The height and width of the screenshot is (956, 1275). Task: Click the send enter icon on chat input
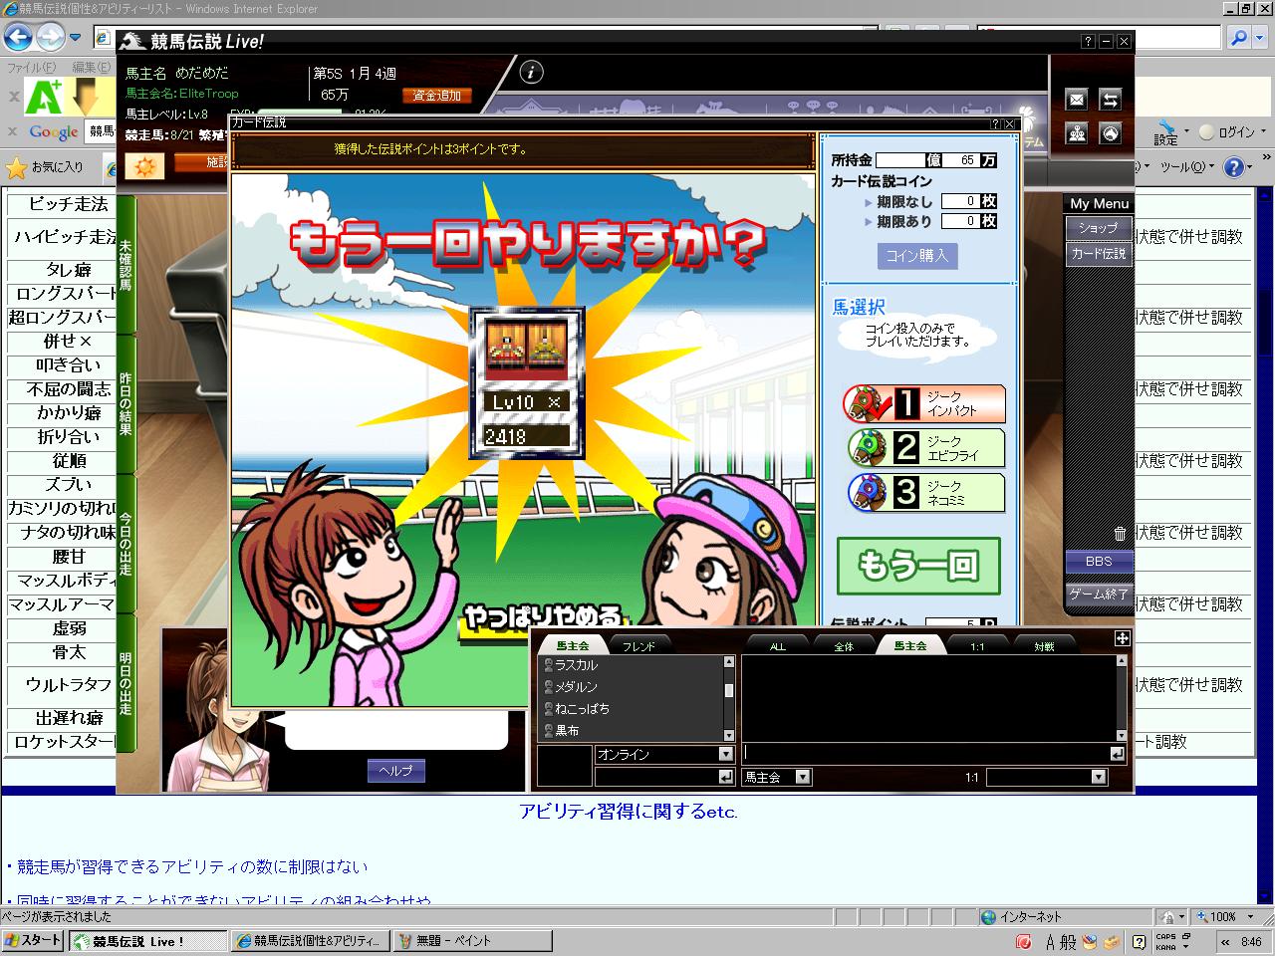(1118, 754)
